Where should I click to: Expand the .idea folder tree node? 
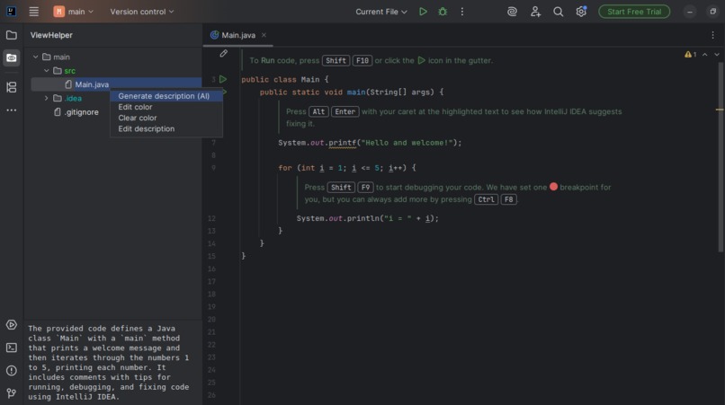[47, 99]
